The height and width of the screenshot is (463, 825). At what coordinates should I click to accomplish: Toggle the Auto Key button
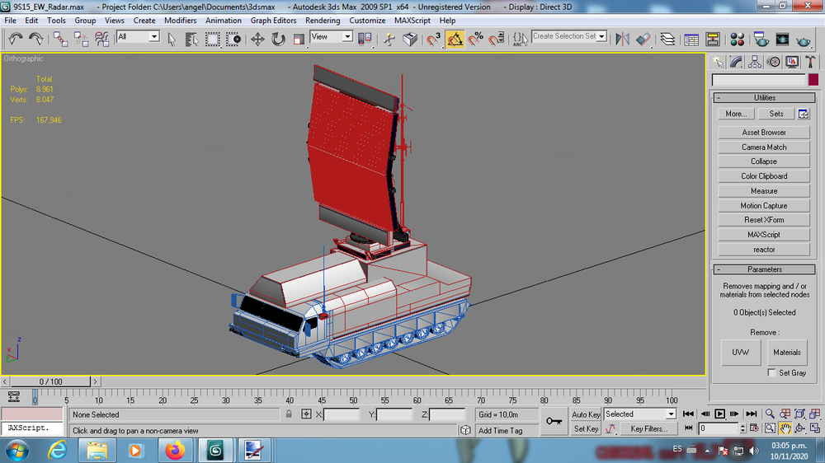[x=586, y=414]
